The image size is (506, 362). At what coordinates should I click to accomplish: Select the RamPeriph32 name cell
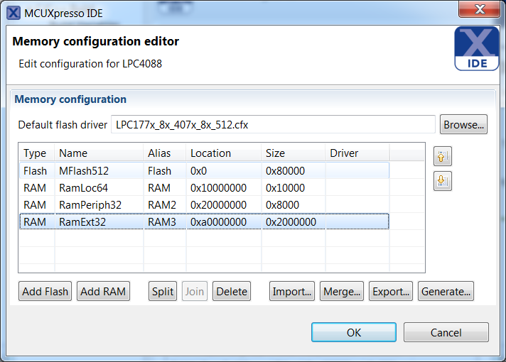pyautogui.click(x=99, y=204)
